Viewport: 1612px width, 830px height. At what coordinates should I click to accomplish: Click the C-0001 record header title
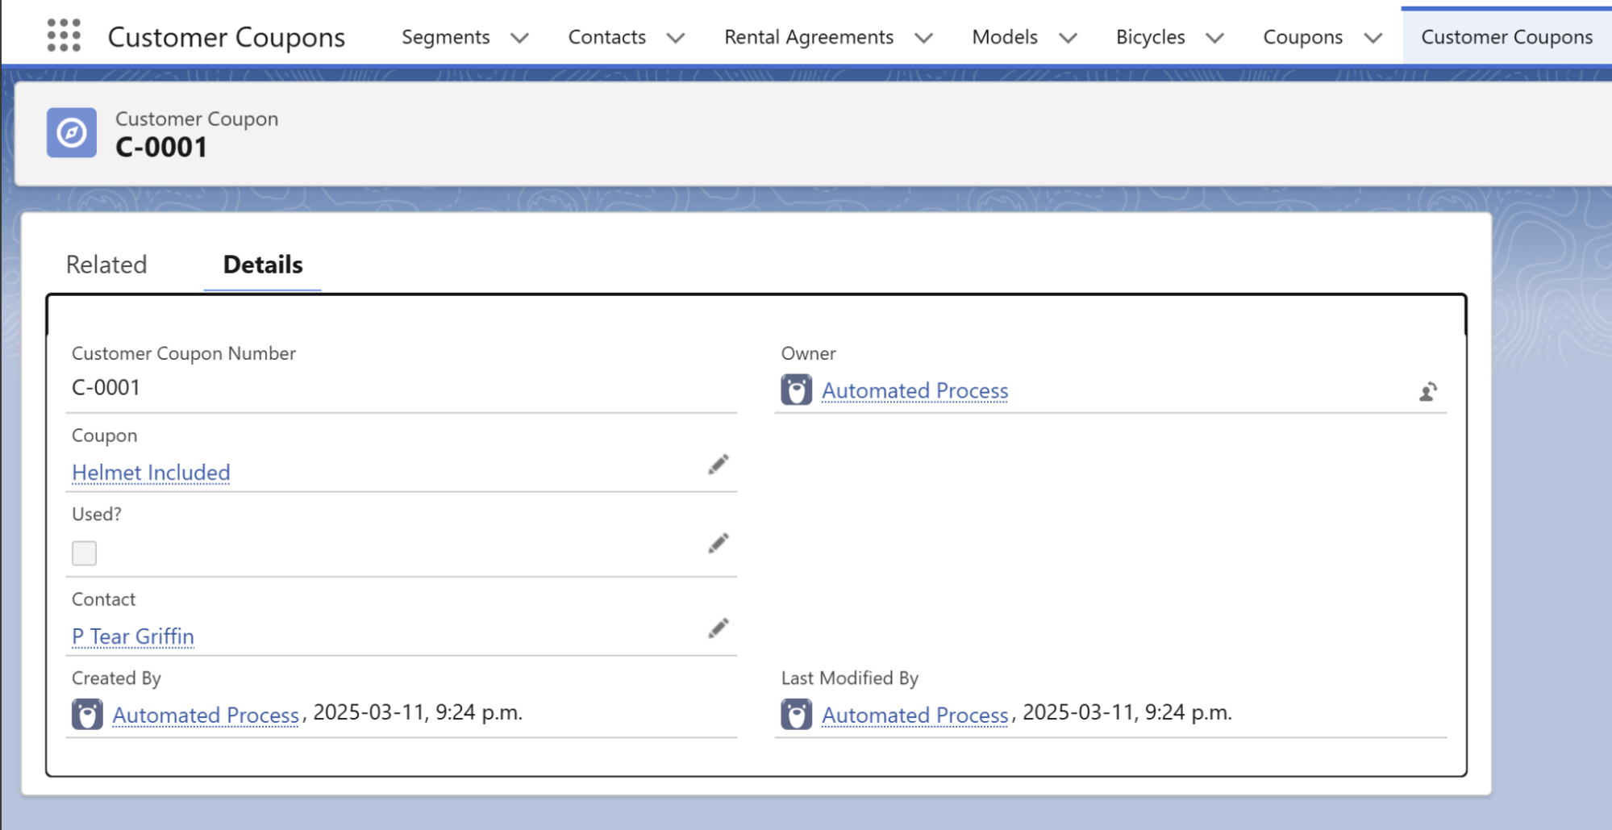coord(161,148)
